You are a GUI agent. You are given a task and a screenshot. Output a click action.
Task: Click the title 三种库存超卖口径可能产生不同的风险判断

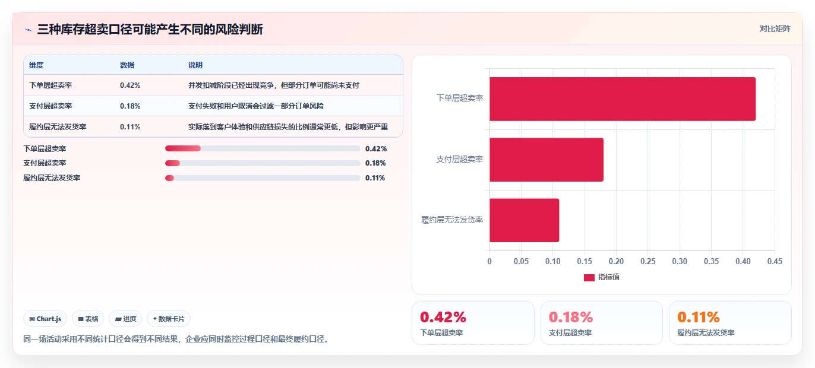tap(150, 30)
